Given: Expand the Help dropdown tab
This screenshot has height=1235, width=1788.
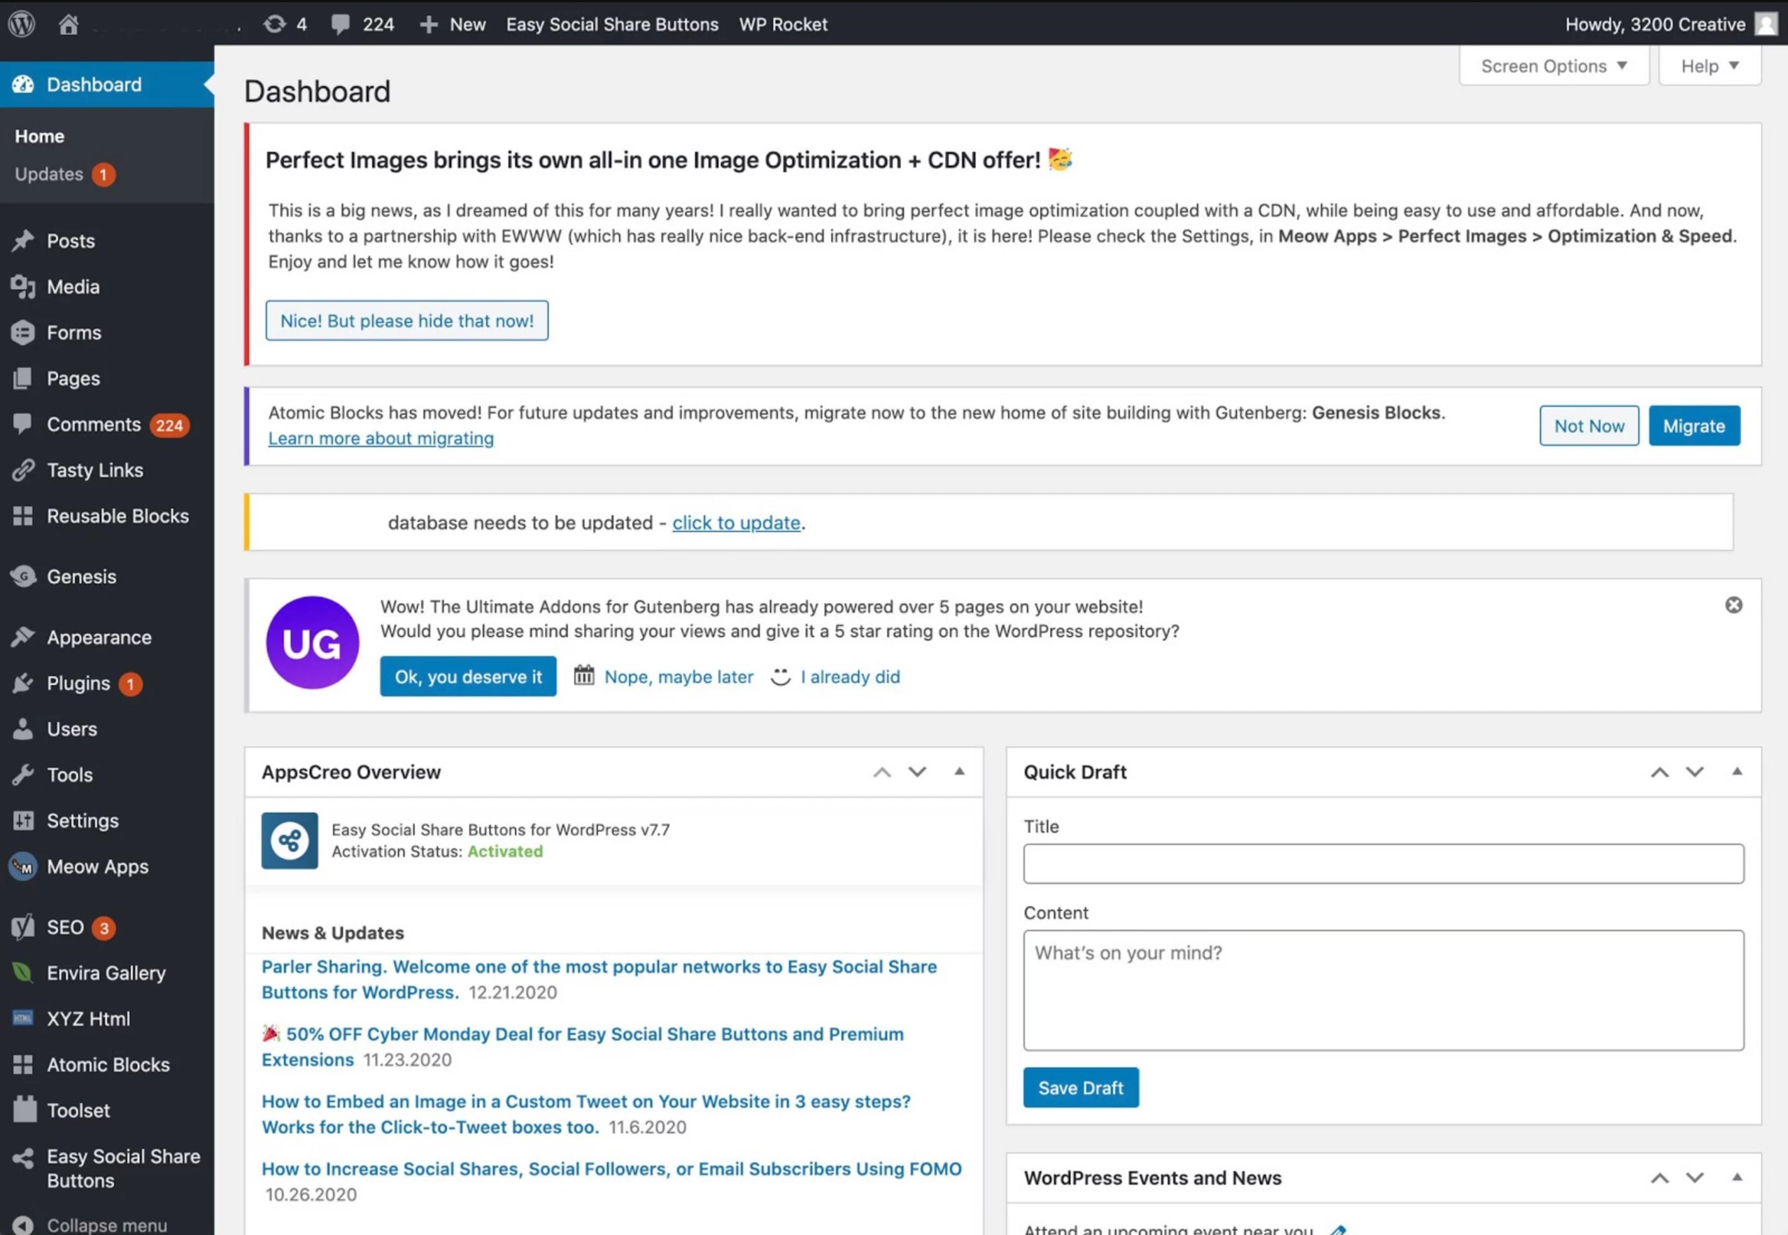Looking at the screenshot, I should pos(1710,66).
